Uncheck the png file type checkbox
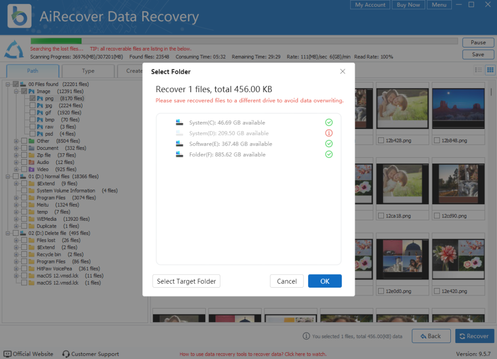Viewport: 497px width, 359px height. (x=32, y=98)
